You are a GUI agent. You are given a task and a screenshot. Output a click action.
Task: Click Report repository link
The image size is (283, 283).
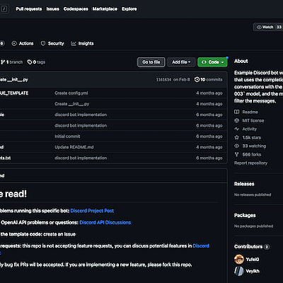[x=250, y=163]
